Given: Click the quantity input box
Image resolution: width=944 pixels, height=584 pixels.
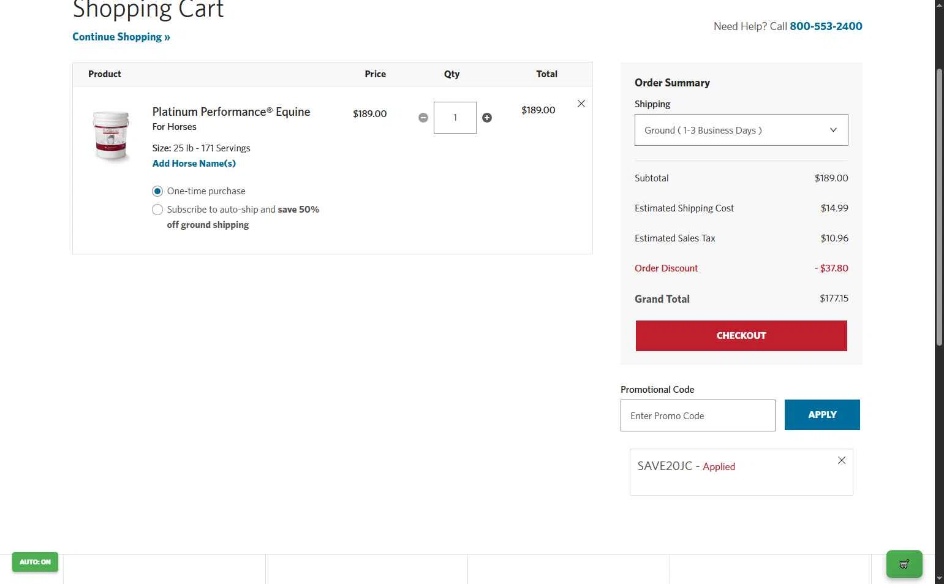Looking at the screenshot, I should point(455,118).
